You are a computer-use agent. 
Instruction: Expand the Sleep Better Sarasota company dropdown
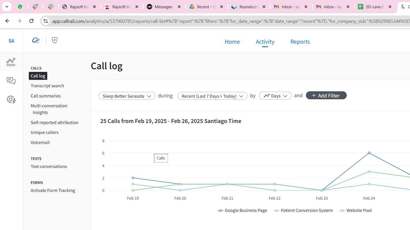tap(127, 96)
